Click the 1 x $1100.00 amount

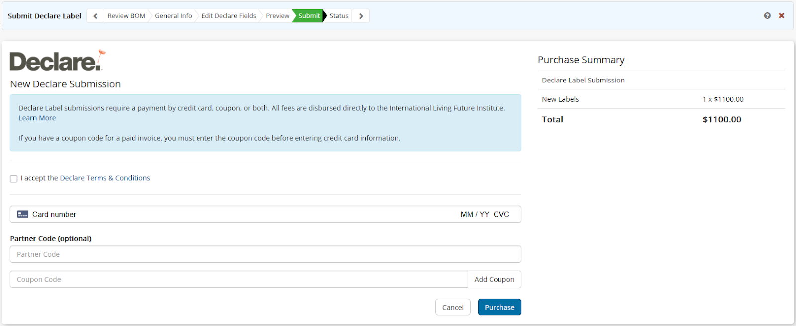[723, 99]
